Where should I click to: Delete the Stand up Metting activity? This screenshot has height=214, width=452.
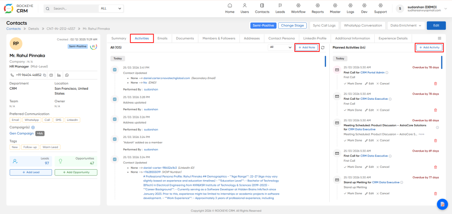(x=435, y=194)
